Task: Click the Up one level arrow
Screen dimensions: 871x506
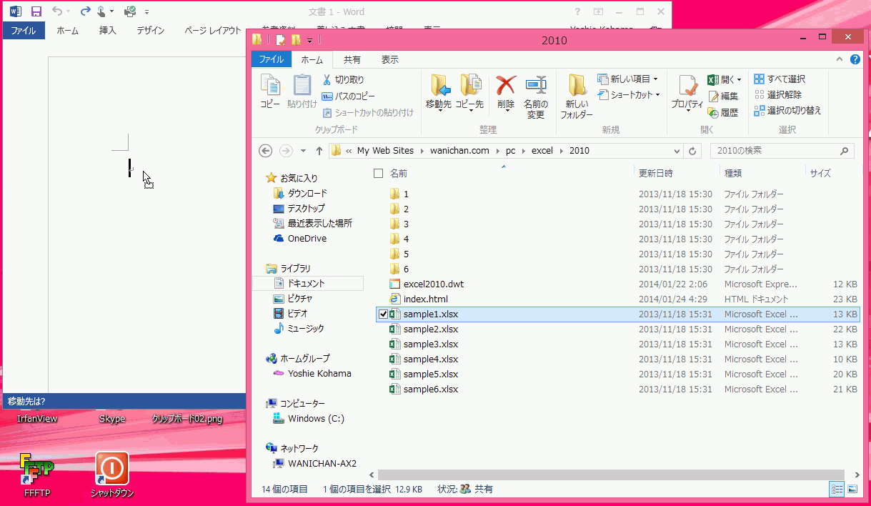Action: pos(319,151)
